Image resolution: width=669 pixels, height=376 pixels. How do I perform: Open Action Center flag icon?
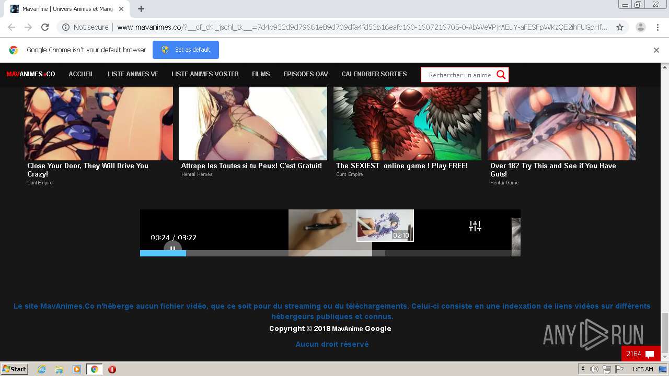pos(618,369)
